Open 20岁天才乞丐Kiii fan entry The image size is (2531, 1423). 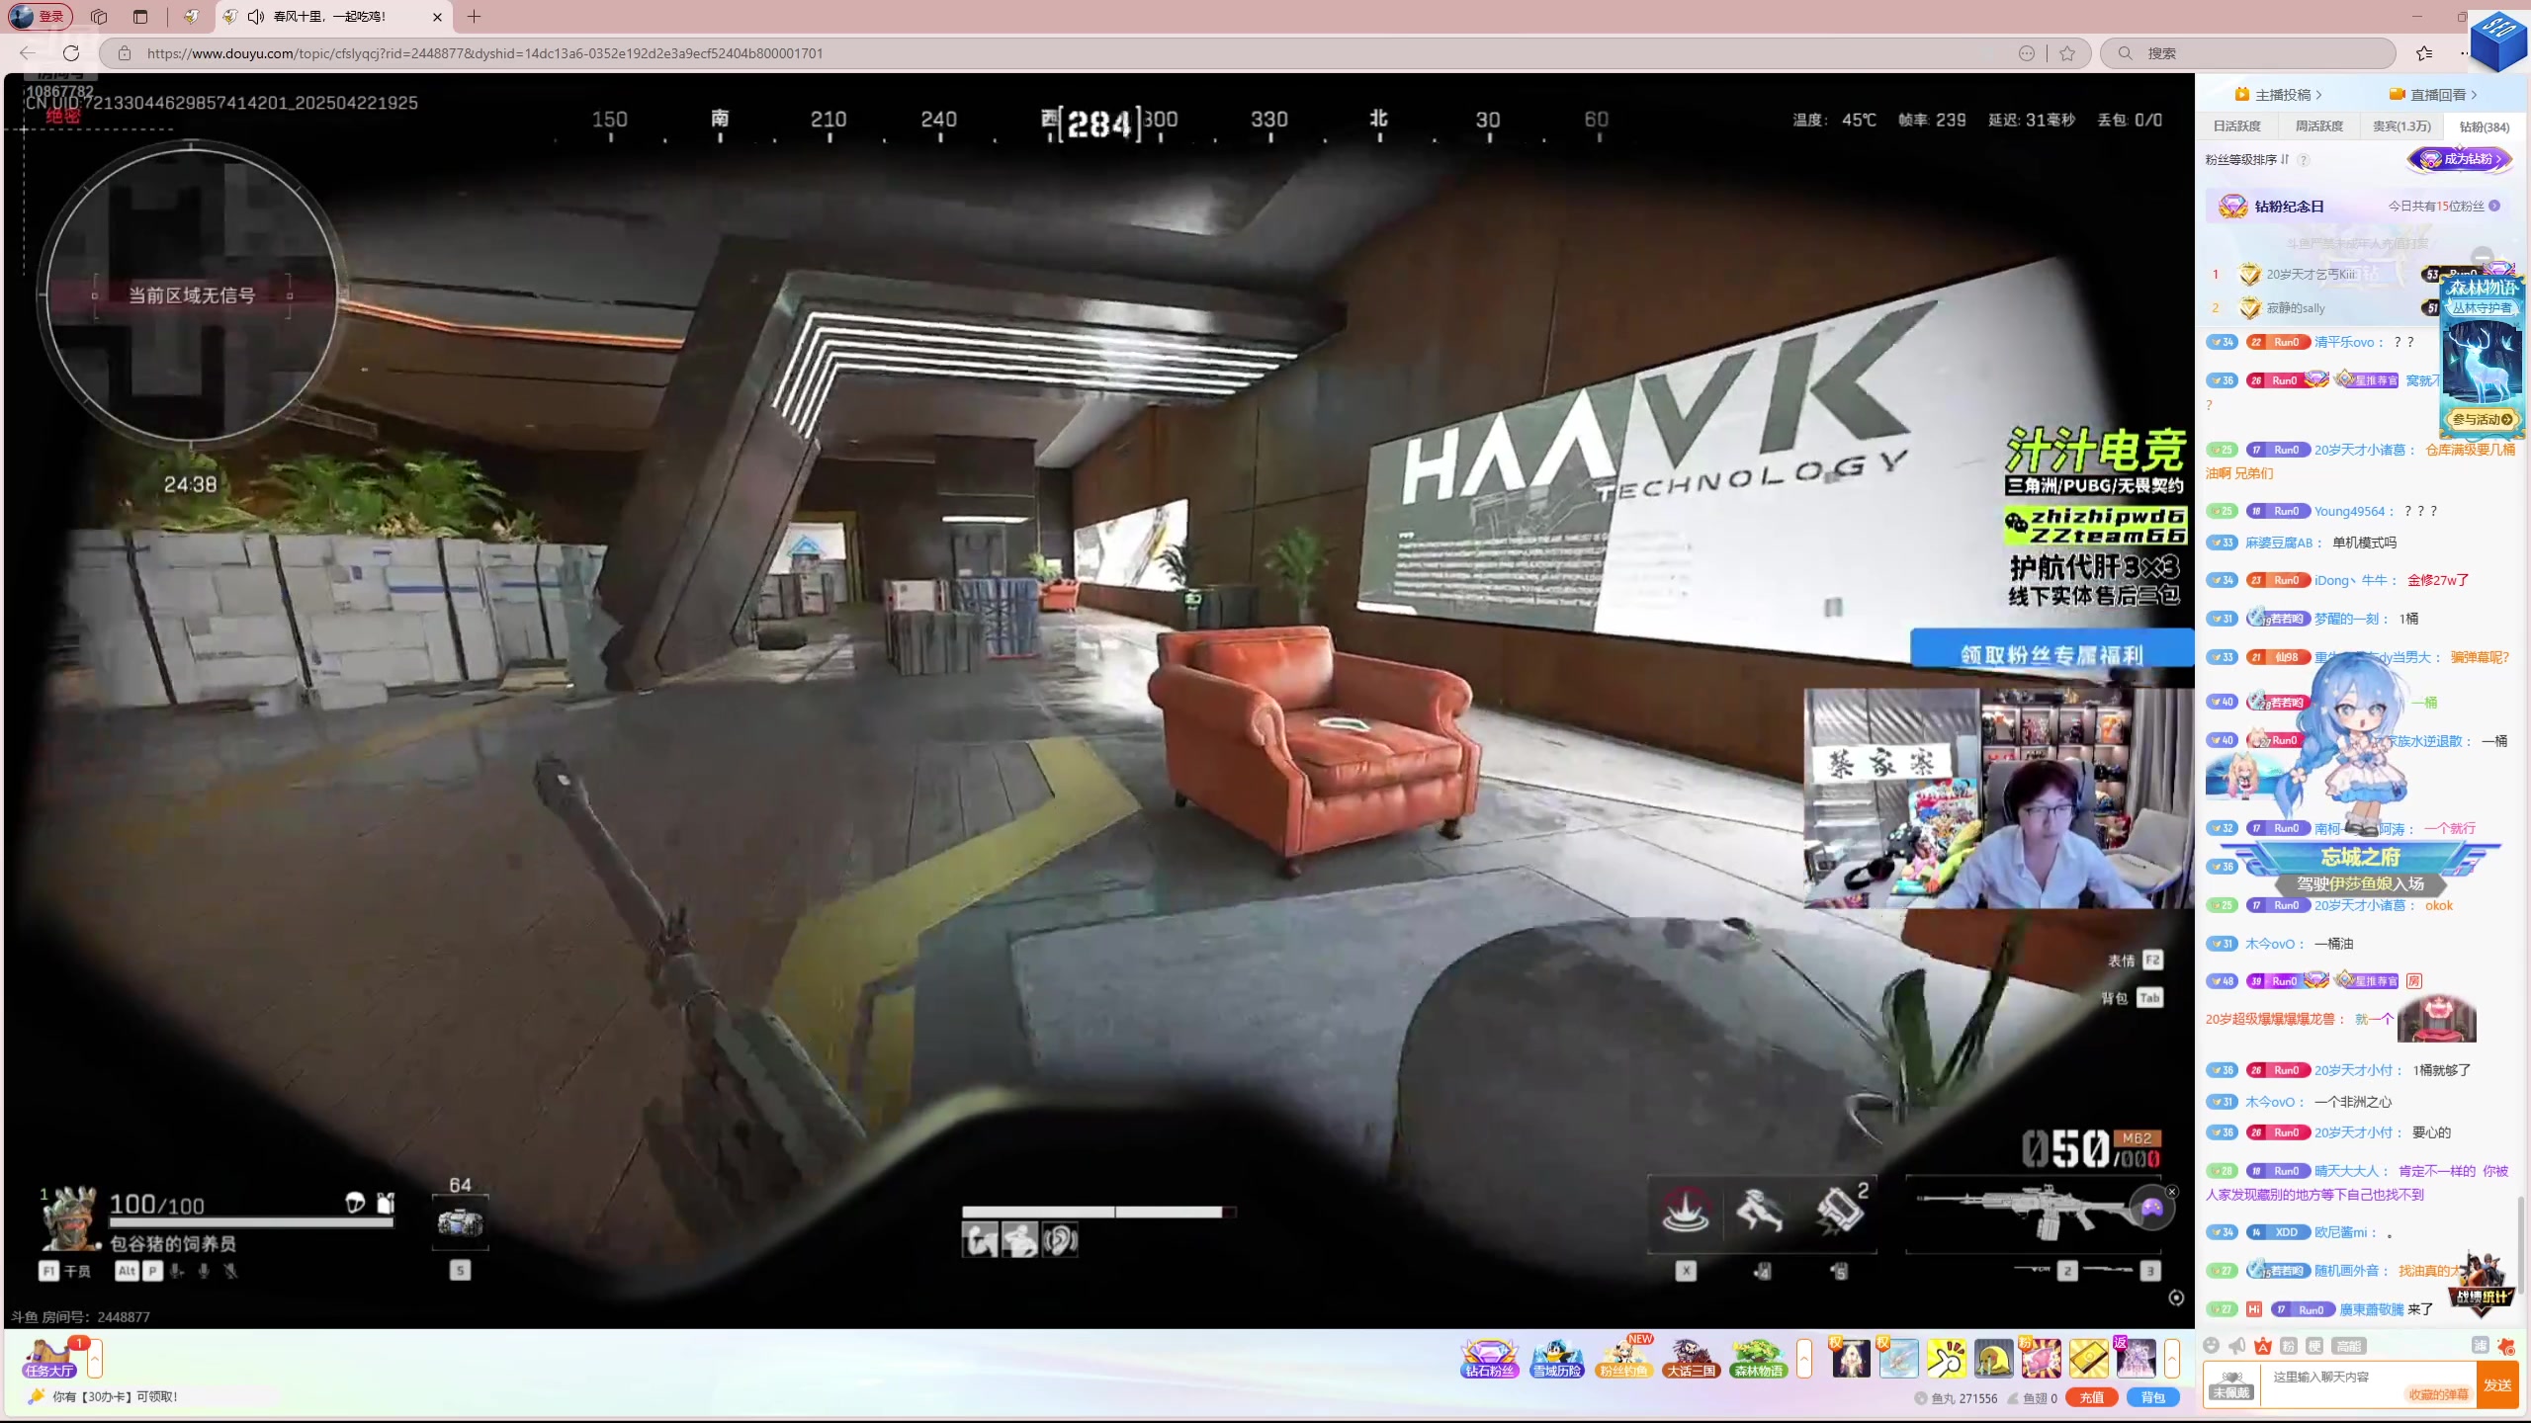point(2311,275)
